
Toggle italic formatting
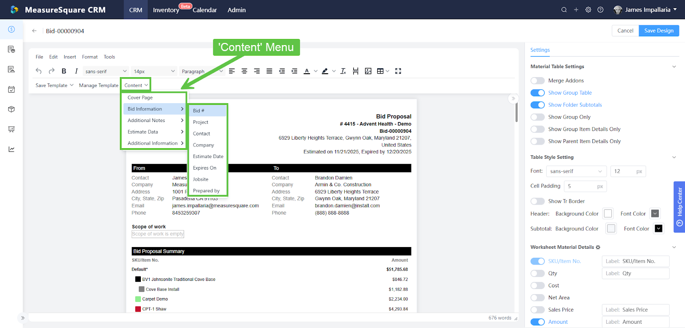76,71
